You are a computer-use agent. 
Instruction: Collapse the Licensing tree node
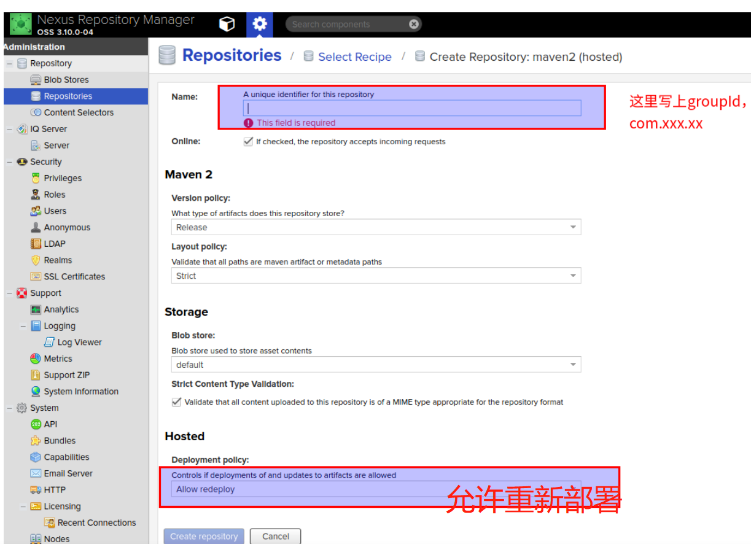(x=23, y=507)
